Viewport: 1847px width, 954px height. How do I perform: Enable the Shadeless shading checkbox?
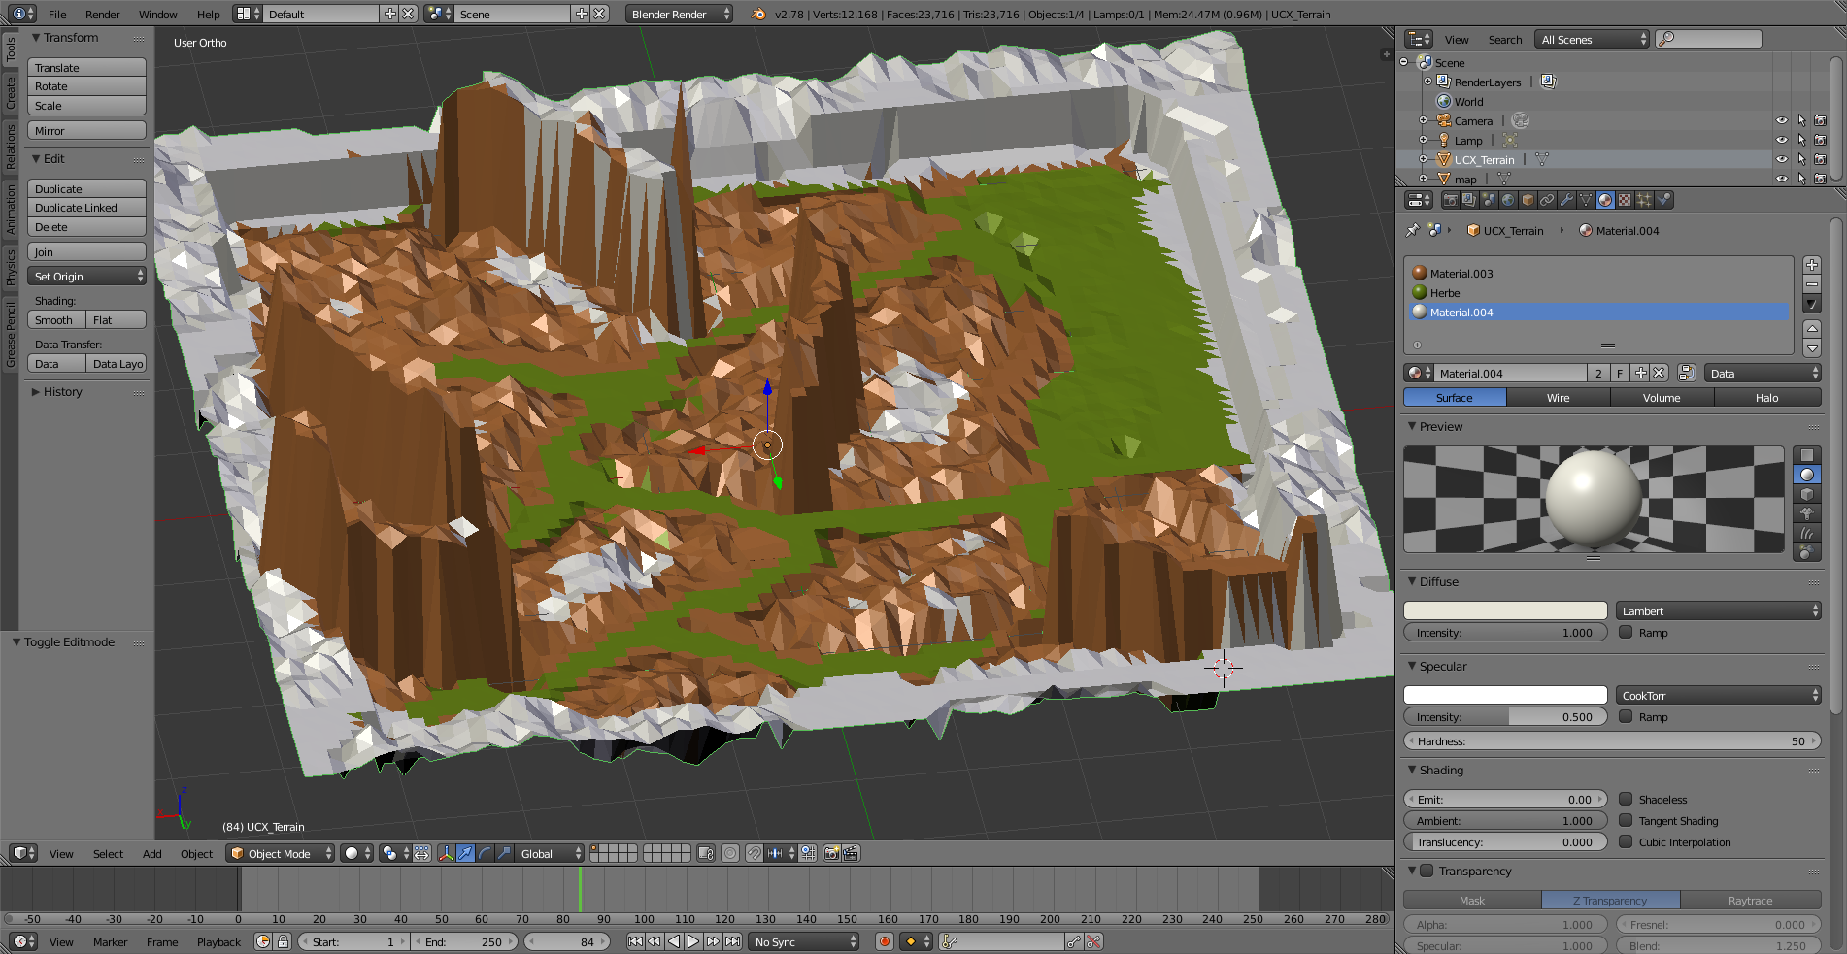click(x=1626, y=799)
